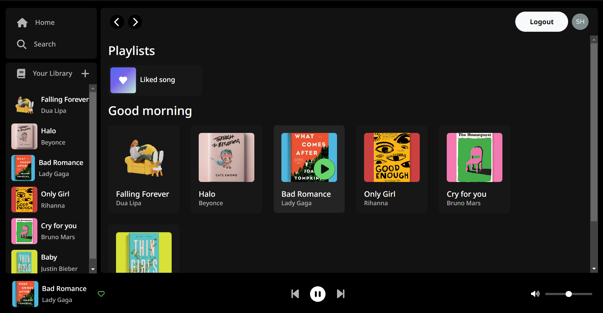The height and width of the screenshot is (313, 603).
Task: Click Beyonce under Halo card
Action: coord(211,203)
